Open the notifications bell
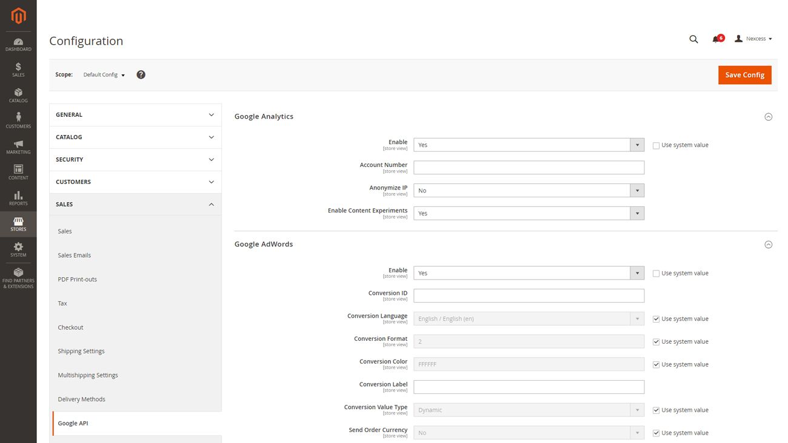The image size is (788, 443). [715, 39]
